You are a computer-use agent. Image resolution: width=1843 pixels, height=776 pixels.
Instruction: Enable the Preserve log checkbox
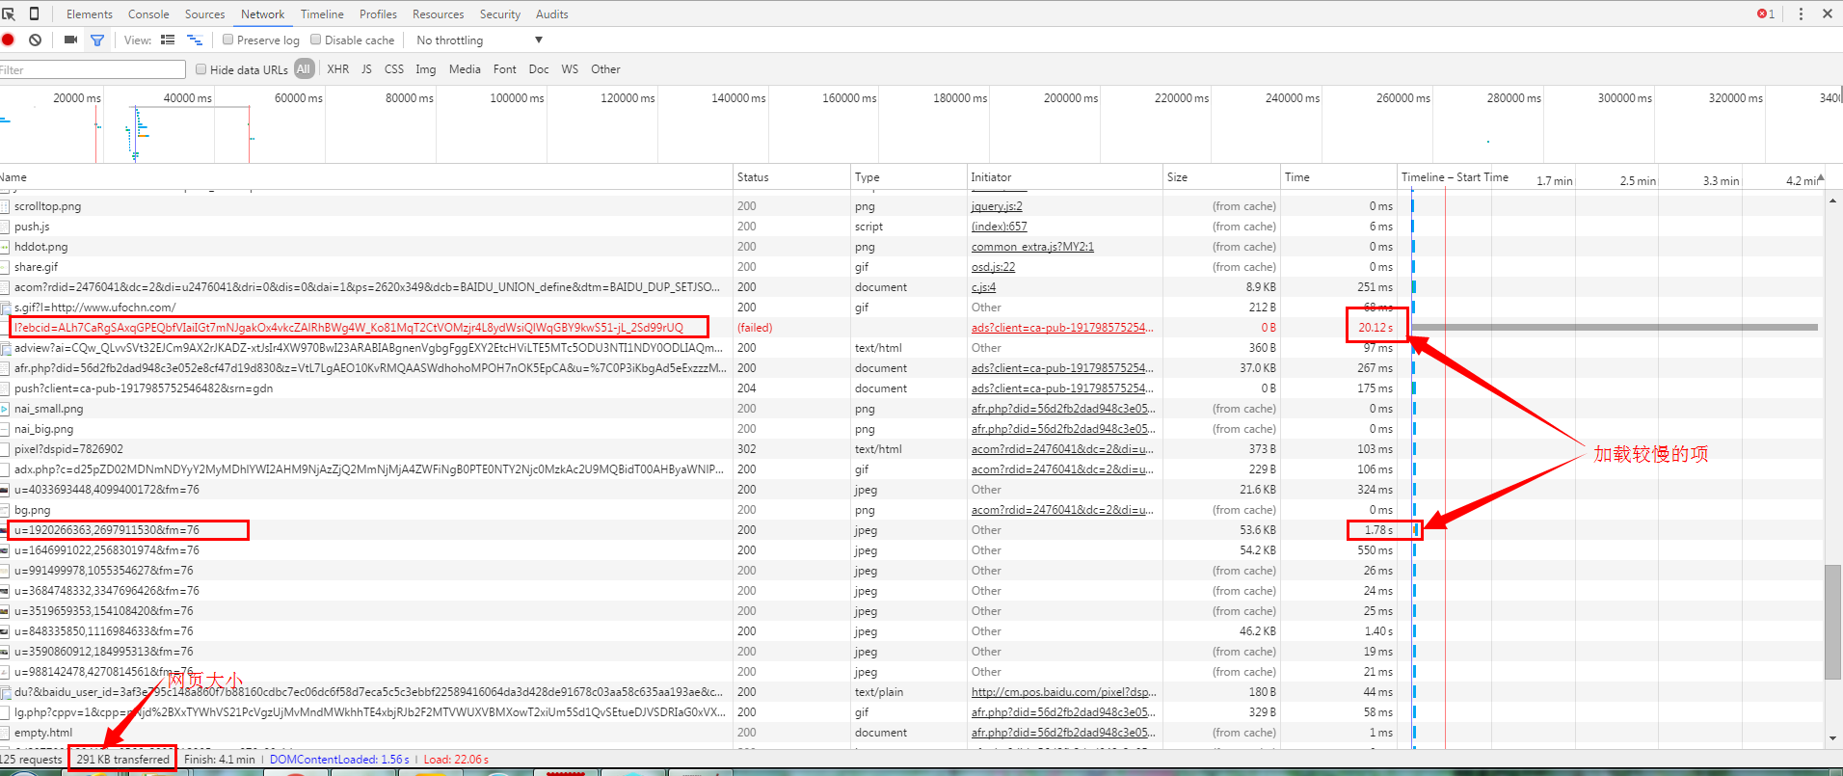(227, 40)
